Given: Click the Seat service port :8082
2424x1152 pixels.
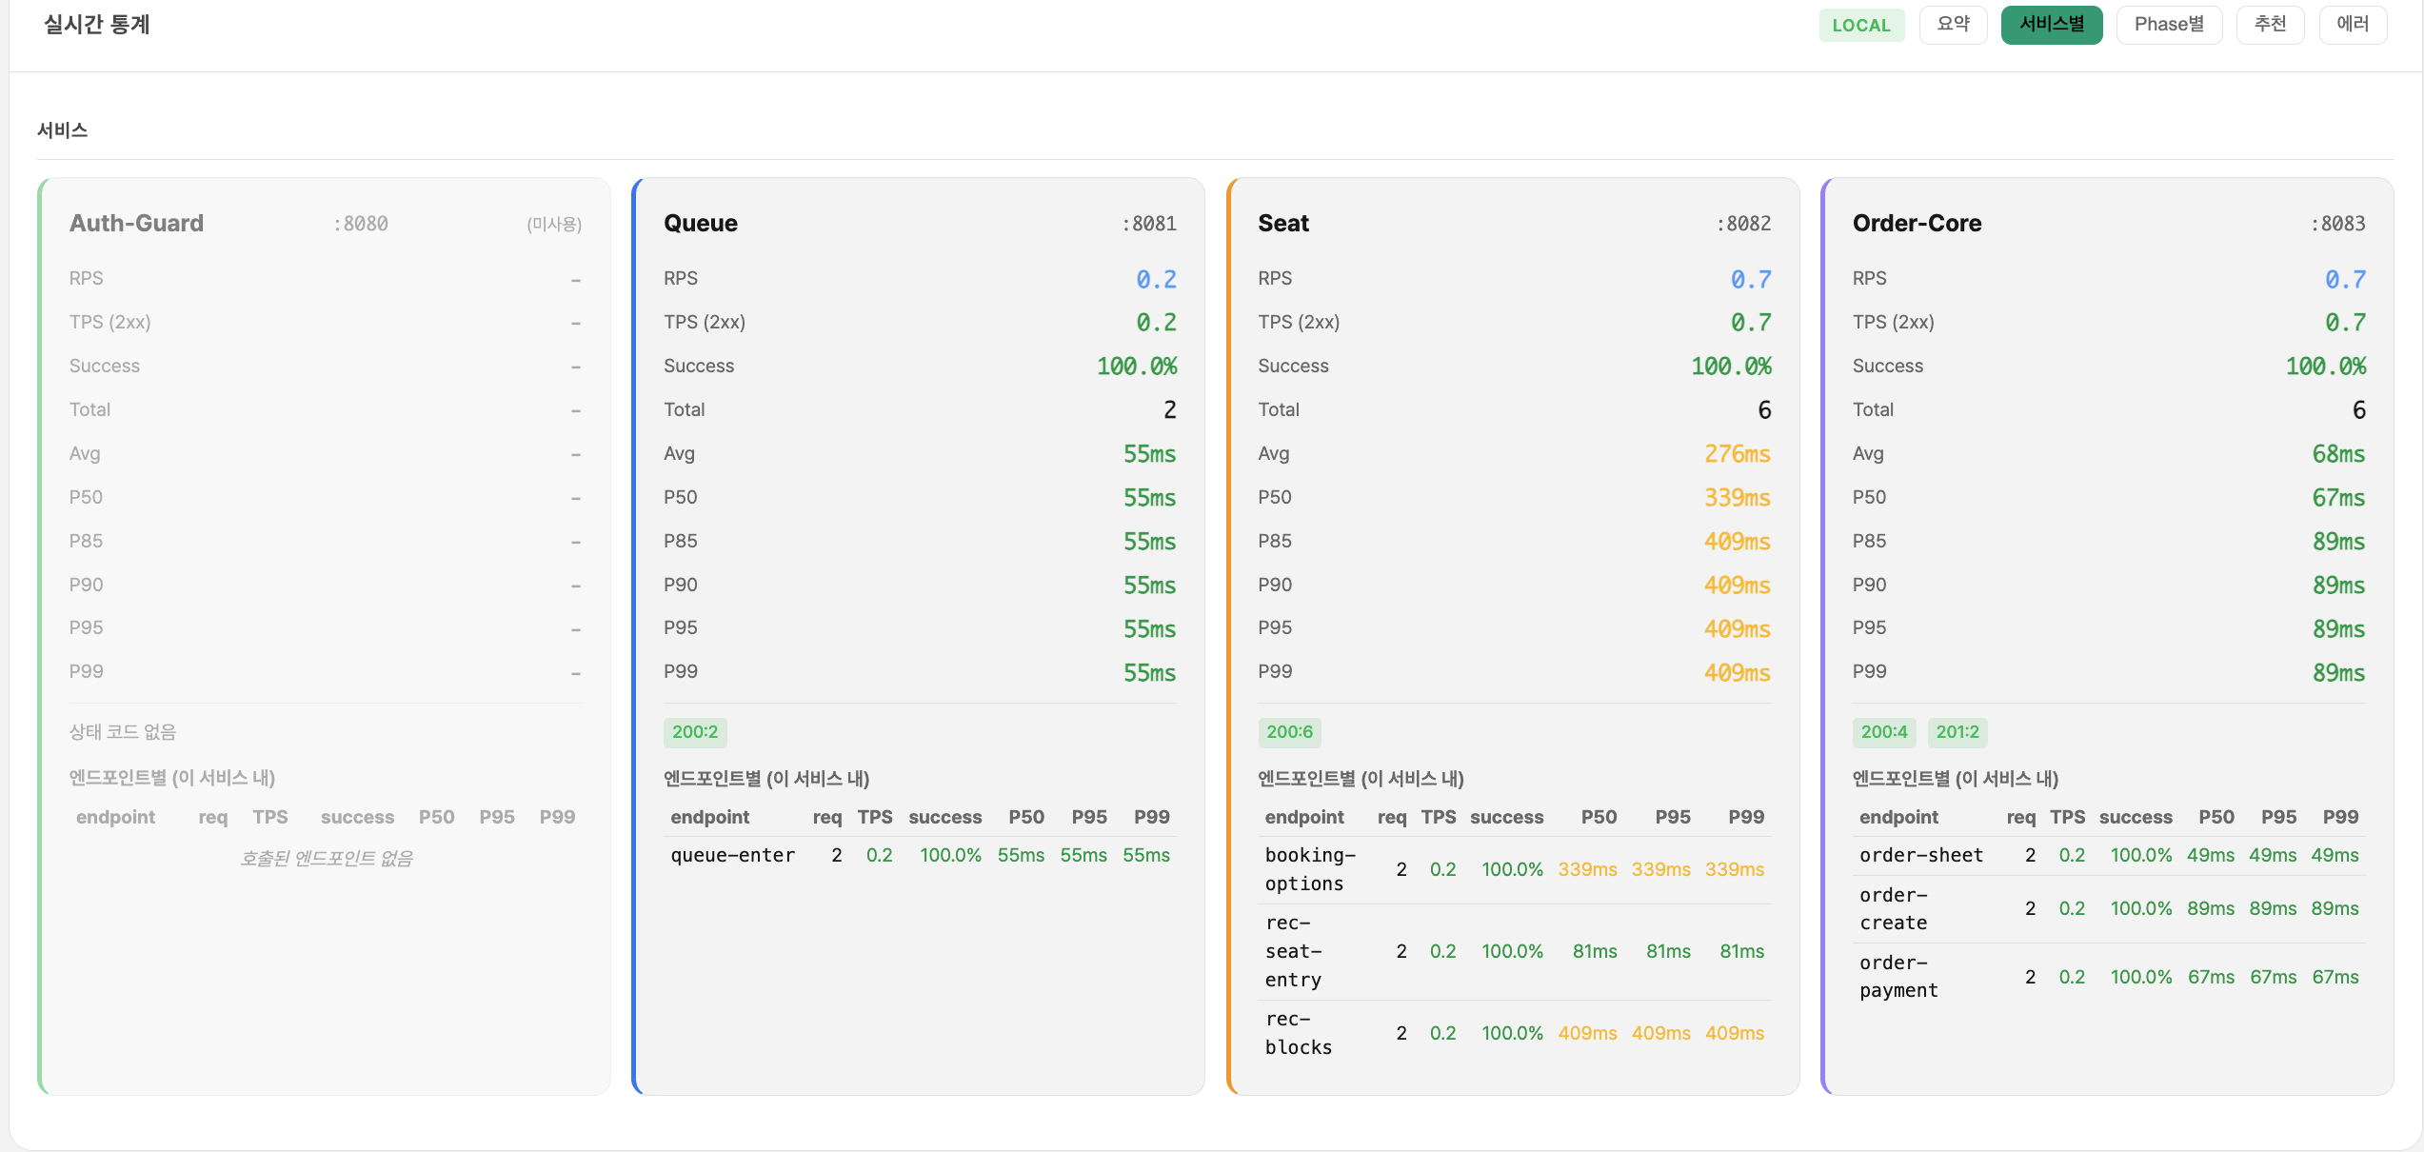Looking at the screenshot, I should click(x=1746, y=223).
